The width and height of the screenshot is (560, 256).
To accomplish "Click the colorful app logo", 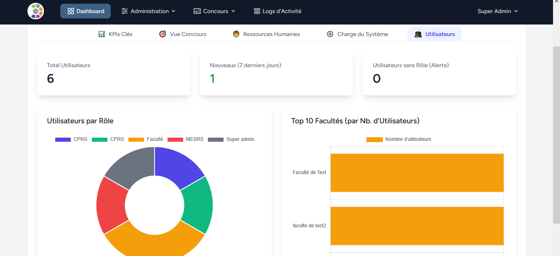I will pyautogui.click(x=36, y=11).
